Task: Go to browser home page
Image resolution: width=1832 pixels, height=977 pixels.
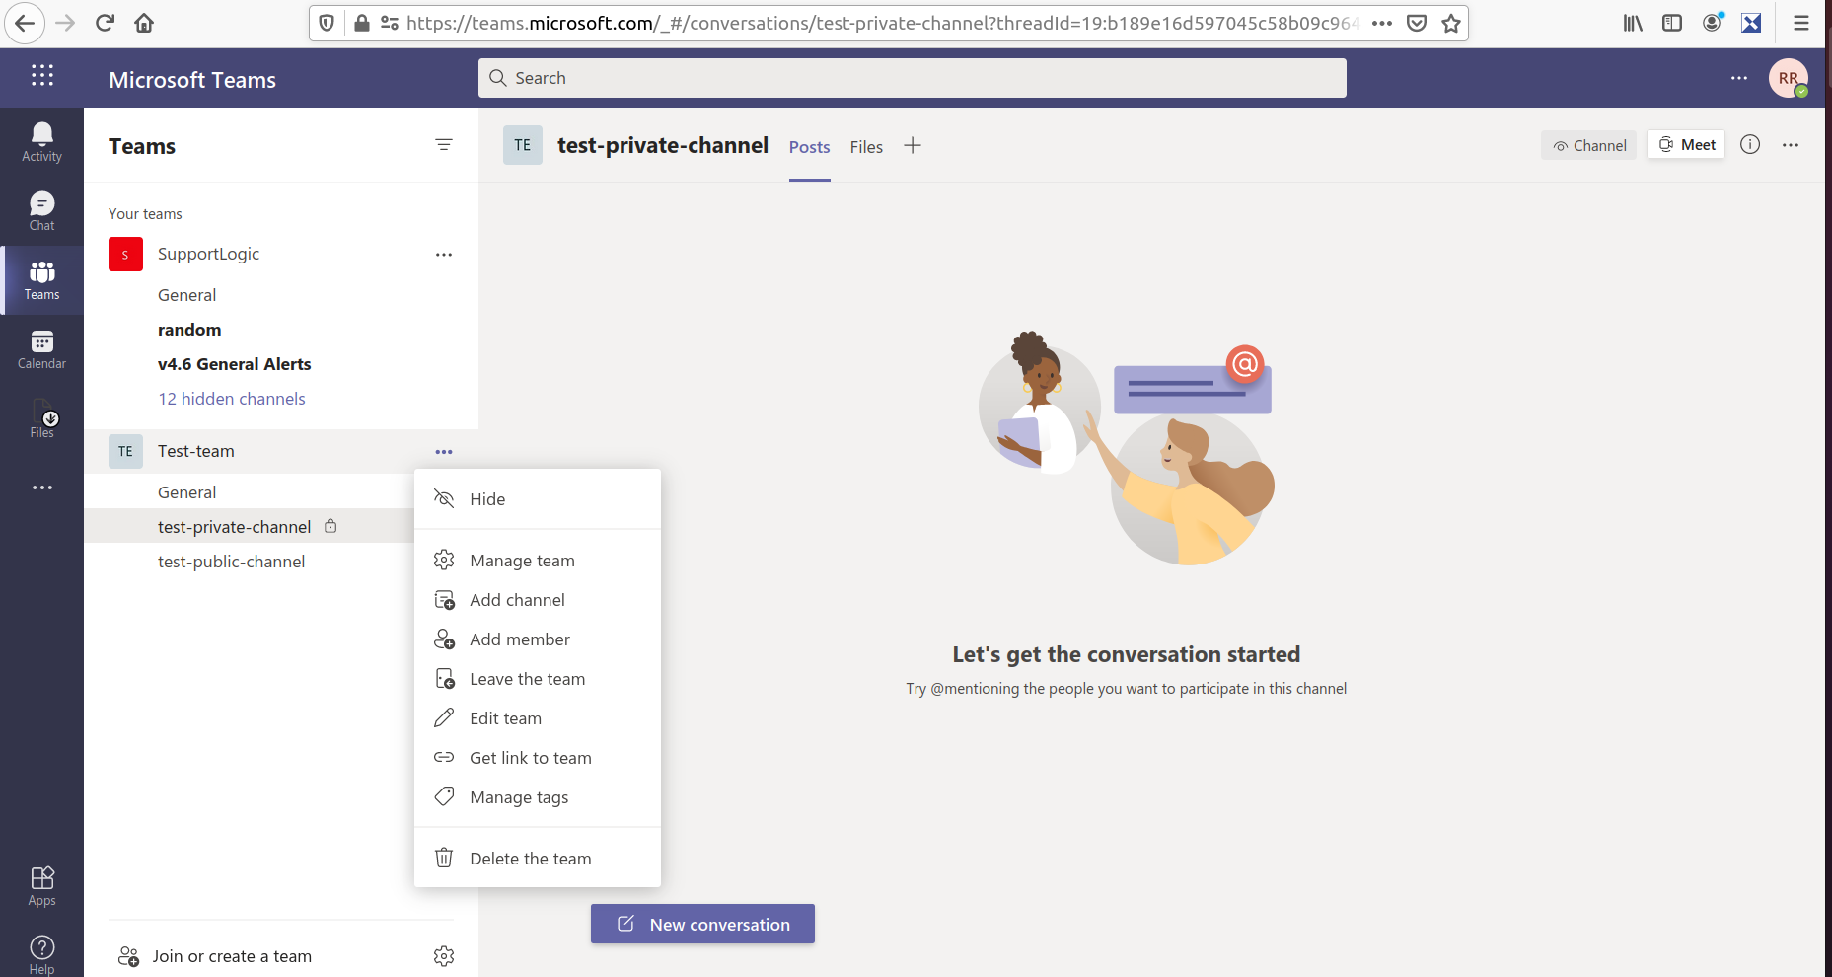Action: 144,23
